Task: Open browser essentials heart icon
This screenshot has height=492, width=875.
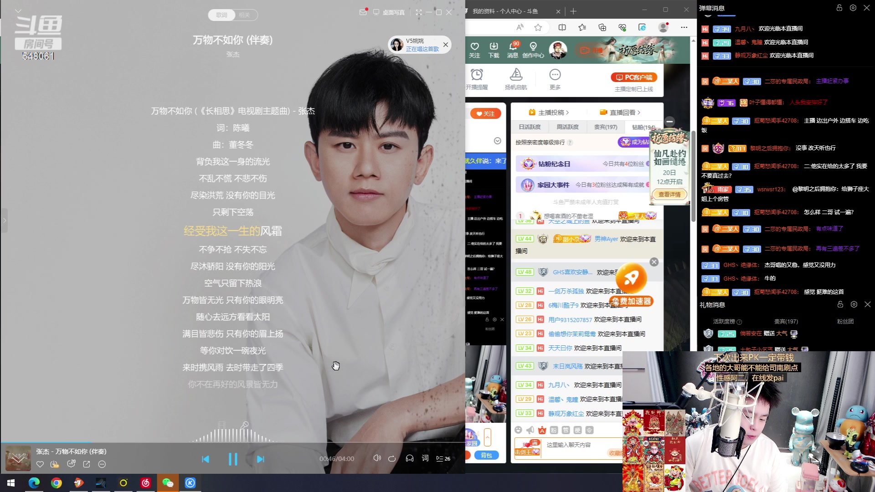Action: coord(622,27)
